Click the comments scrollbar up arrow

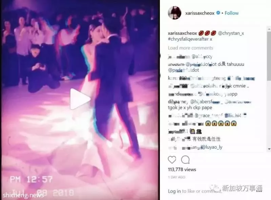tap(269, 29)
